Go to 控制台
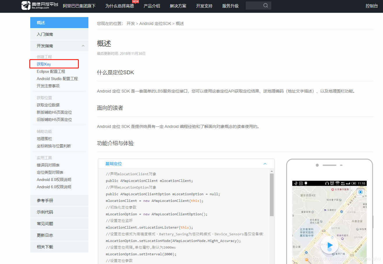 pos(372,6)
